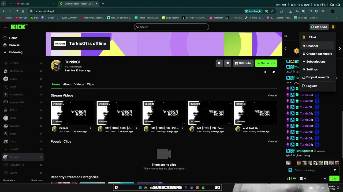Open 'im back' stream video thumbnail
Screen dimensions: 343x192
(x=72, y=113)
